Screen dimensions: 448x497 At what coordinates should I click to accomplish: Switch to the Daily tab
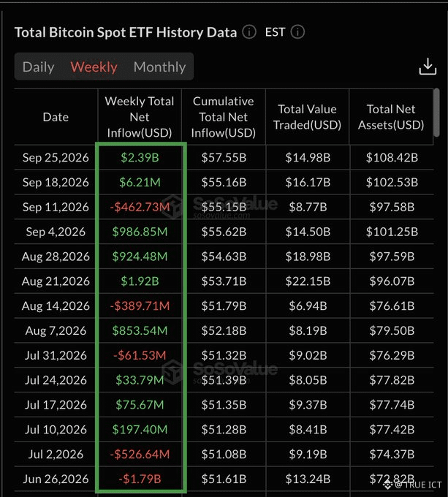(38, 67)
